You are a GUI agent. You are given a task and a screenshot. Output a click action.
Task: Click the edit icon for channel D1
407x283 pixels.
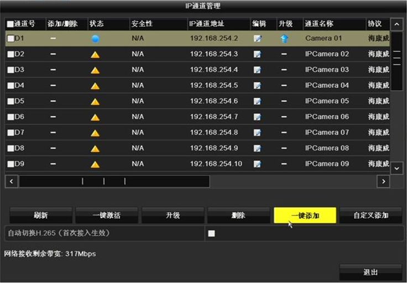coord(257,39)
